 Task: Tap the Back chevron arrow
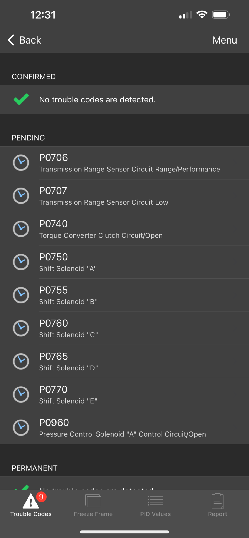(x=11, y=40)
